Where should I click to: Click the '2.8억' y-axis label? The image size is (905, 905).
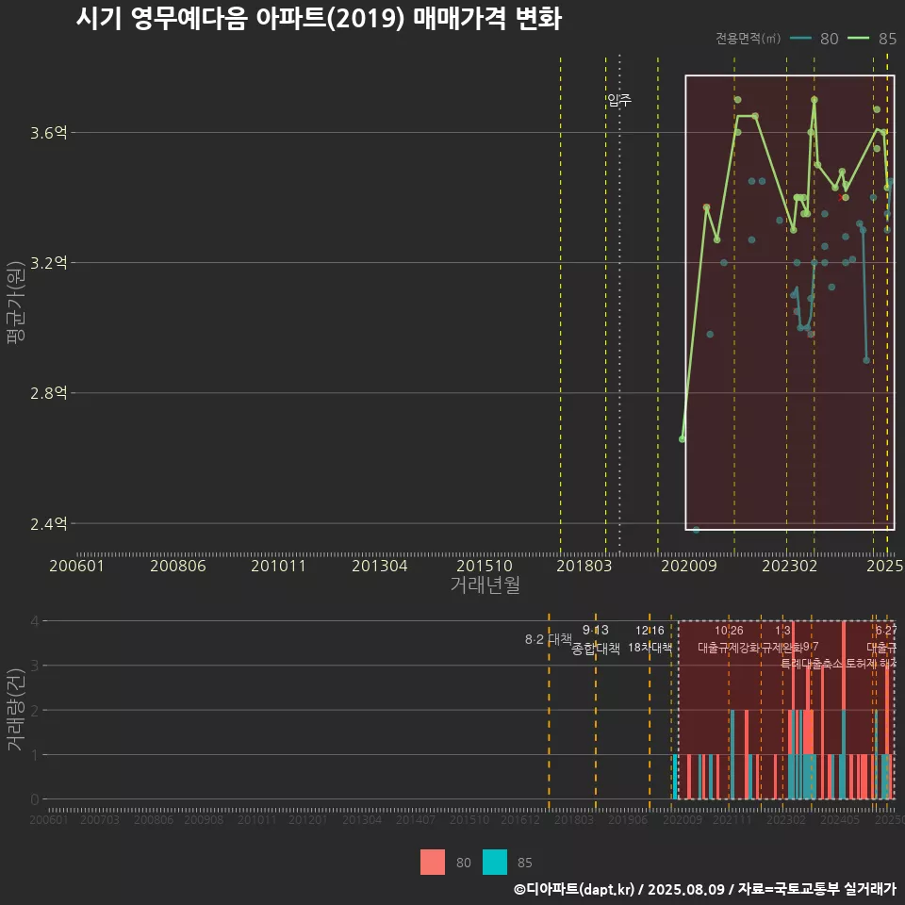[x=48, y=394]
